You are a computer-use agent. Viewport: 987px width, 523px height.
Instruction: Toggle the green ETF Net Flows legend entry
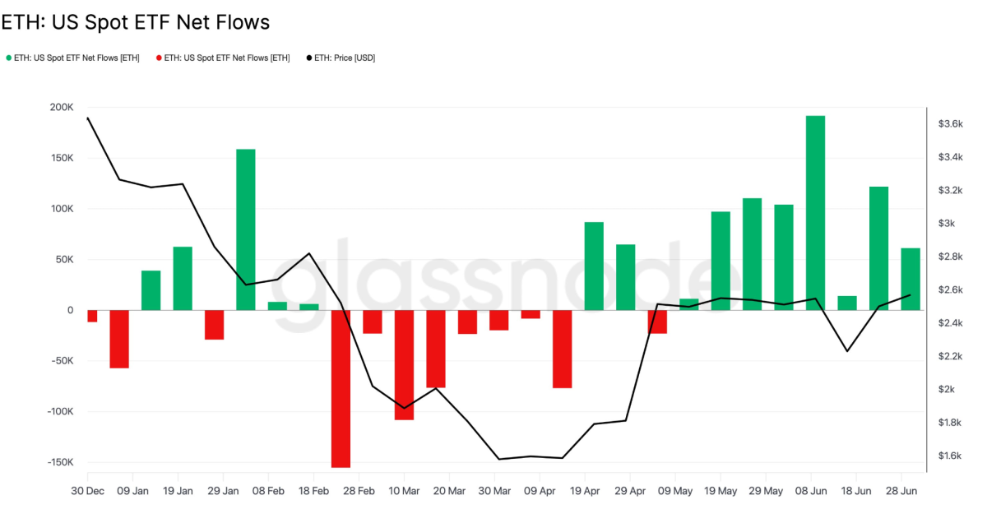[72, 58]
